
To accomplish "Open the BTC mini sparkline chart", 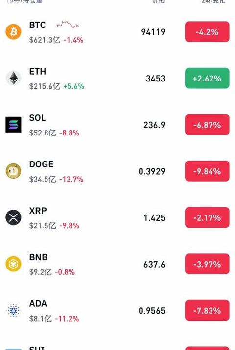I will point(68,25).
